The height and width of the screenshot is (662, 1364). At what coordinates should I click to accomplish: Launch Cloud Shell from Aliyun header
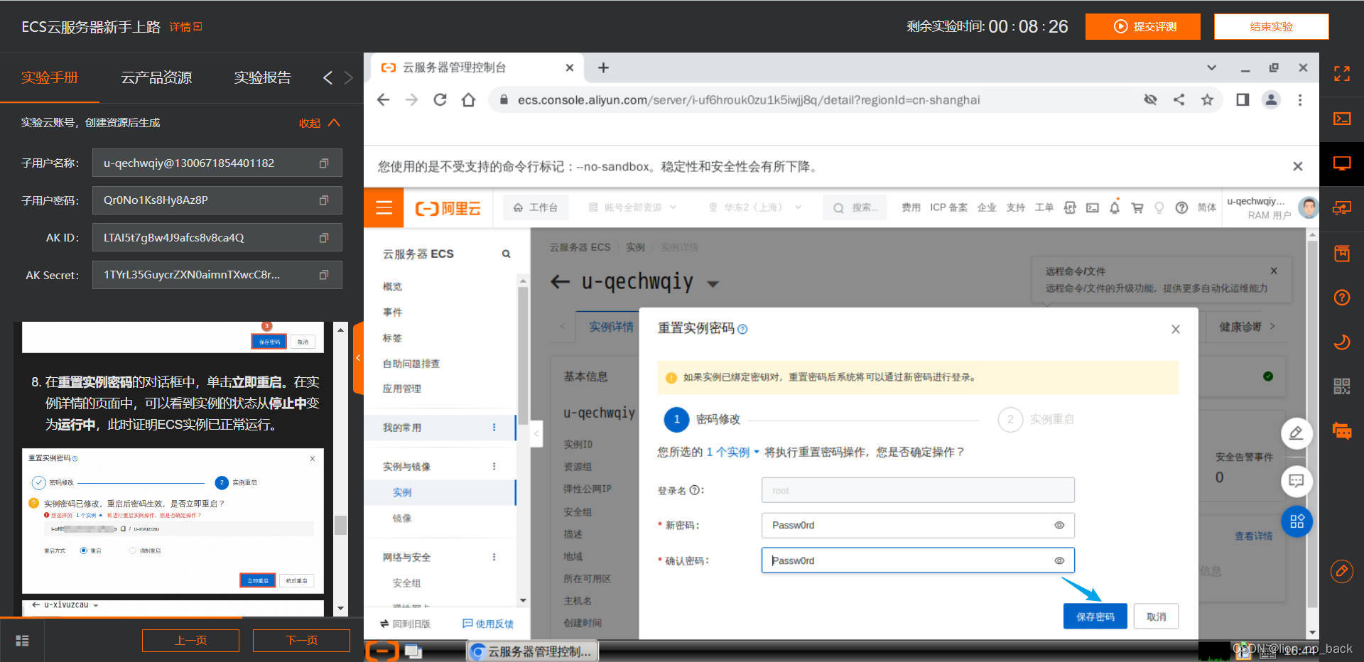pos(1093,207)
